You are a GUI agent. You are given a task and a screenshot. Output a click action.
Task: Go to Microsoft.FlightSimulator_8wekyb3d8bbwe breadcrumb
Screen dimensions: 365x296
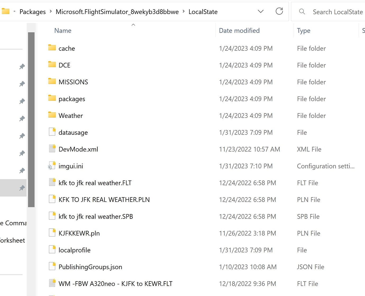[x=117, y=12]
